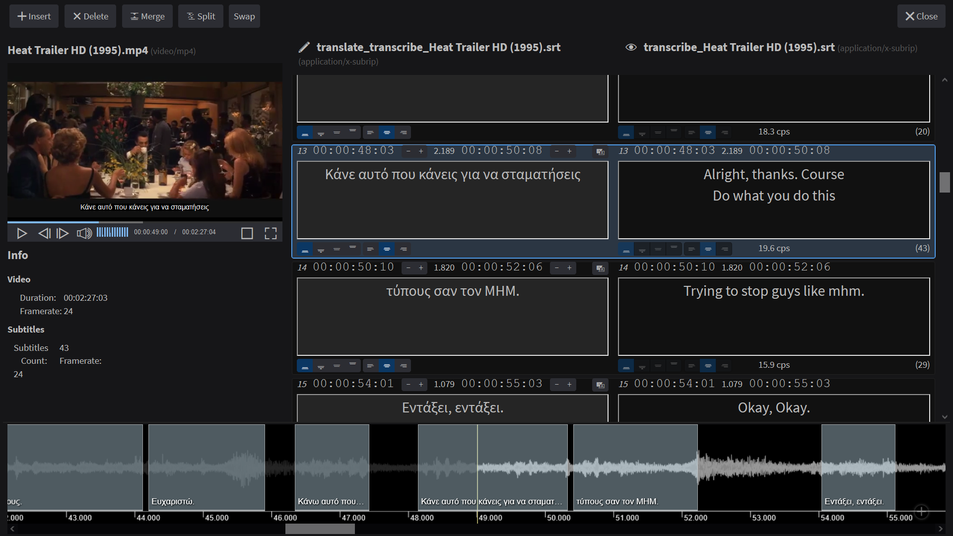Image resolution: width=953 pixels, height=536 pixels.
Task: Swap subtitle files
Action: tap(244, 16)
